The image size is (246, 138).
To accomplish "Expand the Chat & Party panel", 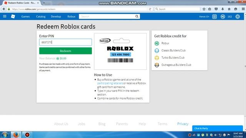I will tap(218, 128).
